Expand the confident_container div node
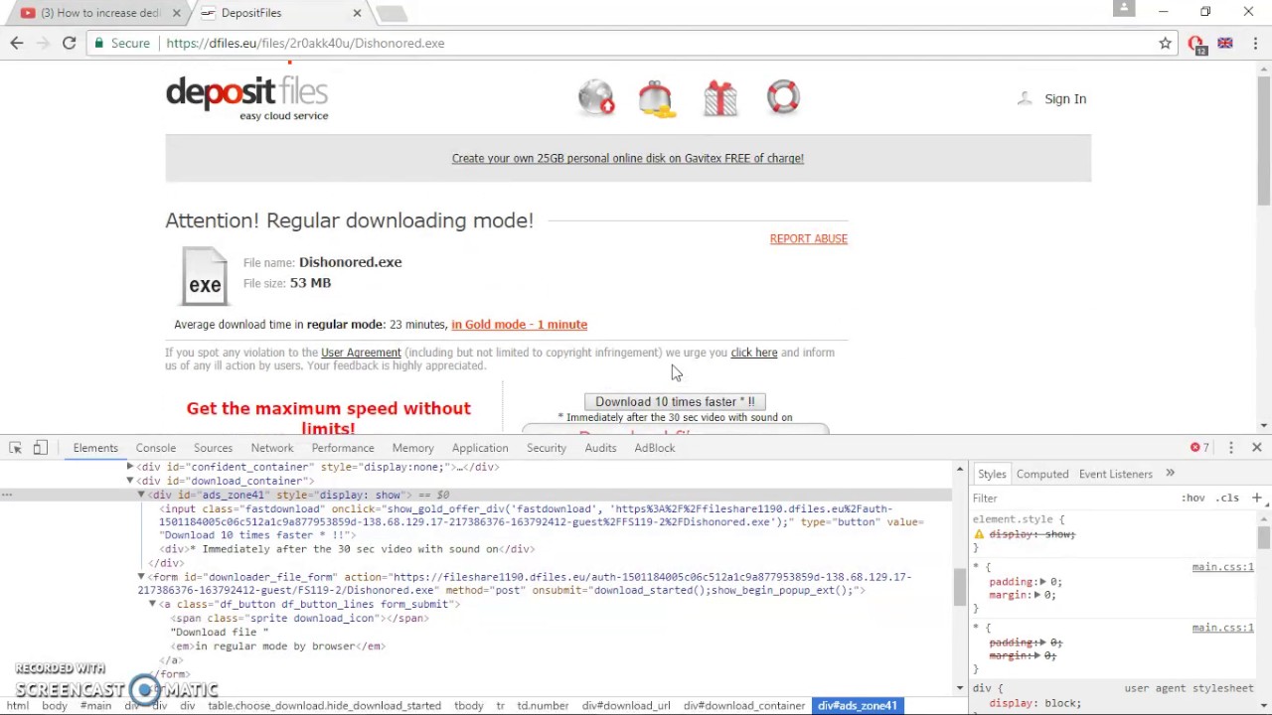1272x715 pixels. tap(129, 467)
